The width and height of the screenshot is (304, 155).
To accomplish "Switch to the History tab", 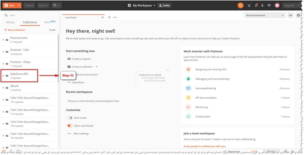I will click(x=10, y=22).
